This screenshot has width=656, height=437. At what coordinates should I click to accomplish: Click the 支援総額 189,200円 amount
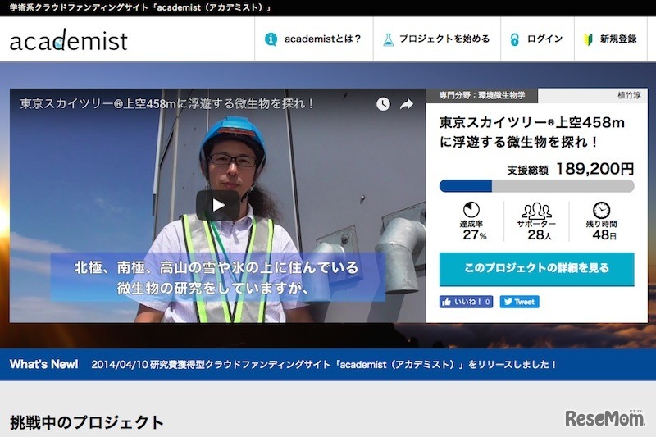(571, 169)
